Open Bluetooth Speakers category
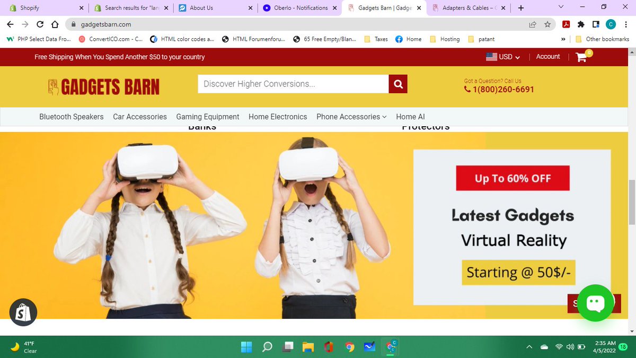This screenshot has width=636, height=358. coord(72,117)
